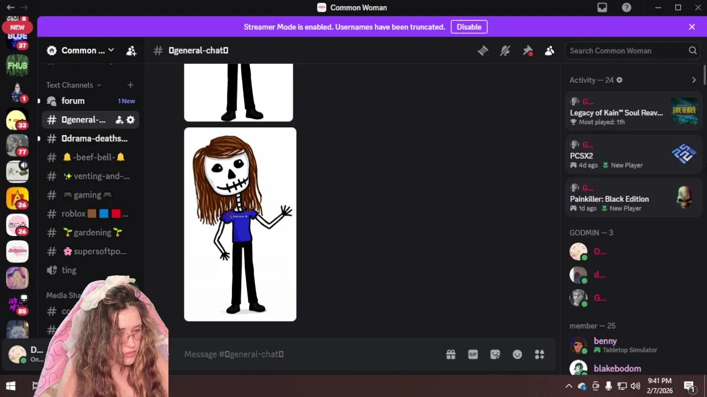Toggle channel notification mute bell
The width and height of the screenshot is (707, 397).
505,51
